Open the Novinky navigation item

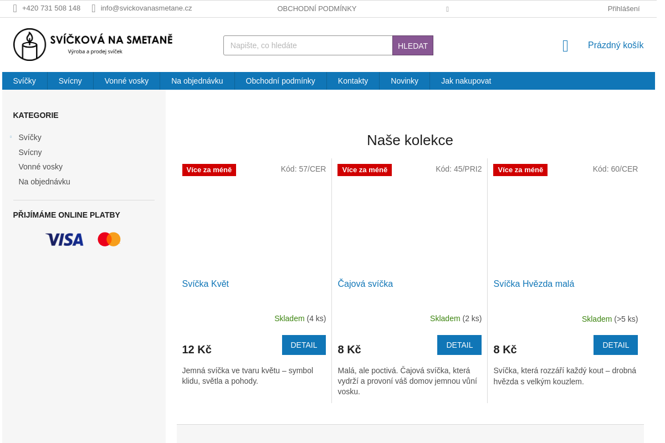point(405,81)
